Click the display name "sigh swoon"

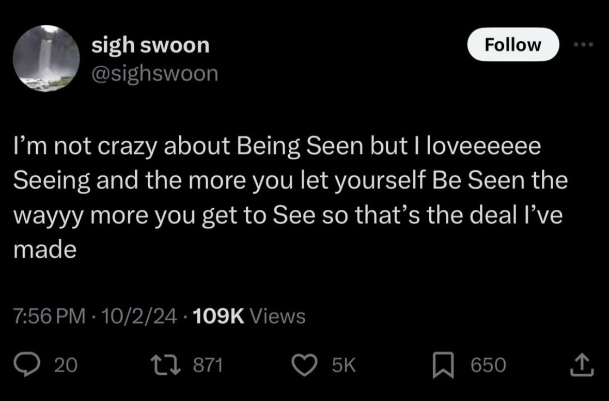pyautogui.click(x=150, y=45)
